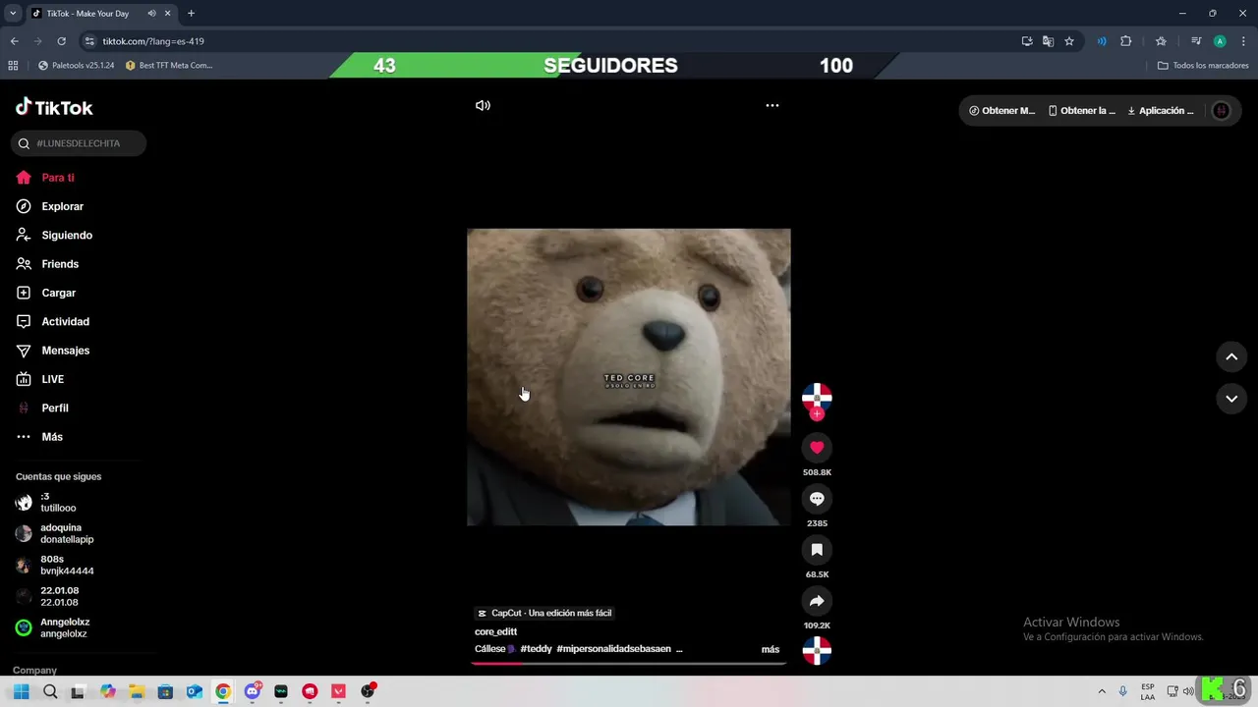
Task: Open the spinning sound disc below the share count
Action: pyautogui.click(x=817, y=651)
